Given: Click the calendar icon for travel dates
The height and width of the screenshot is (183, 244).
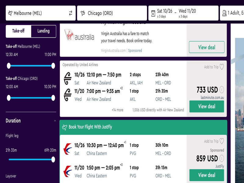Looking at the screenshot, I should click(x=153, y=13).
